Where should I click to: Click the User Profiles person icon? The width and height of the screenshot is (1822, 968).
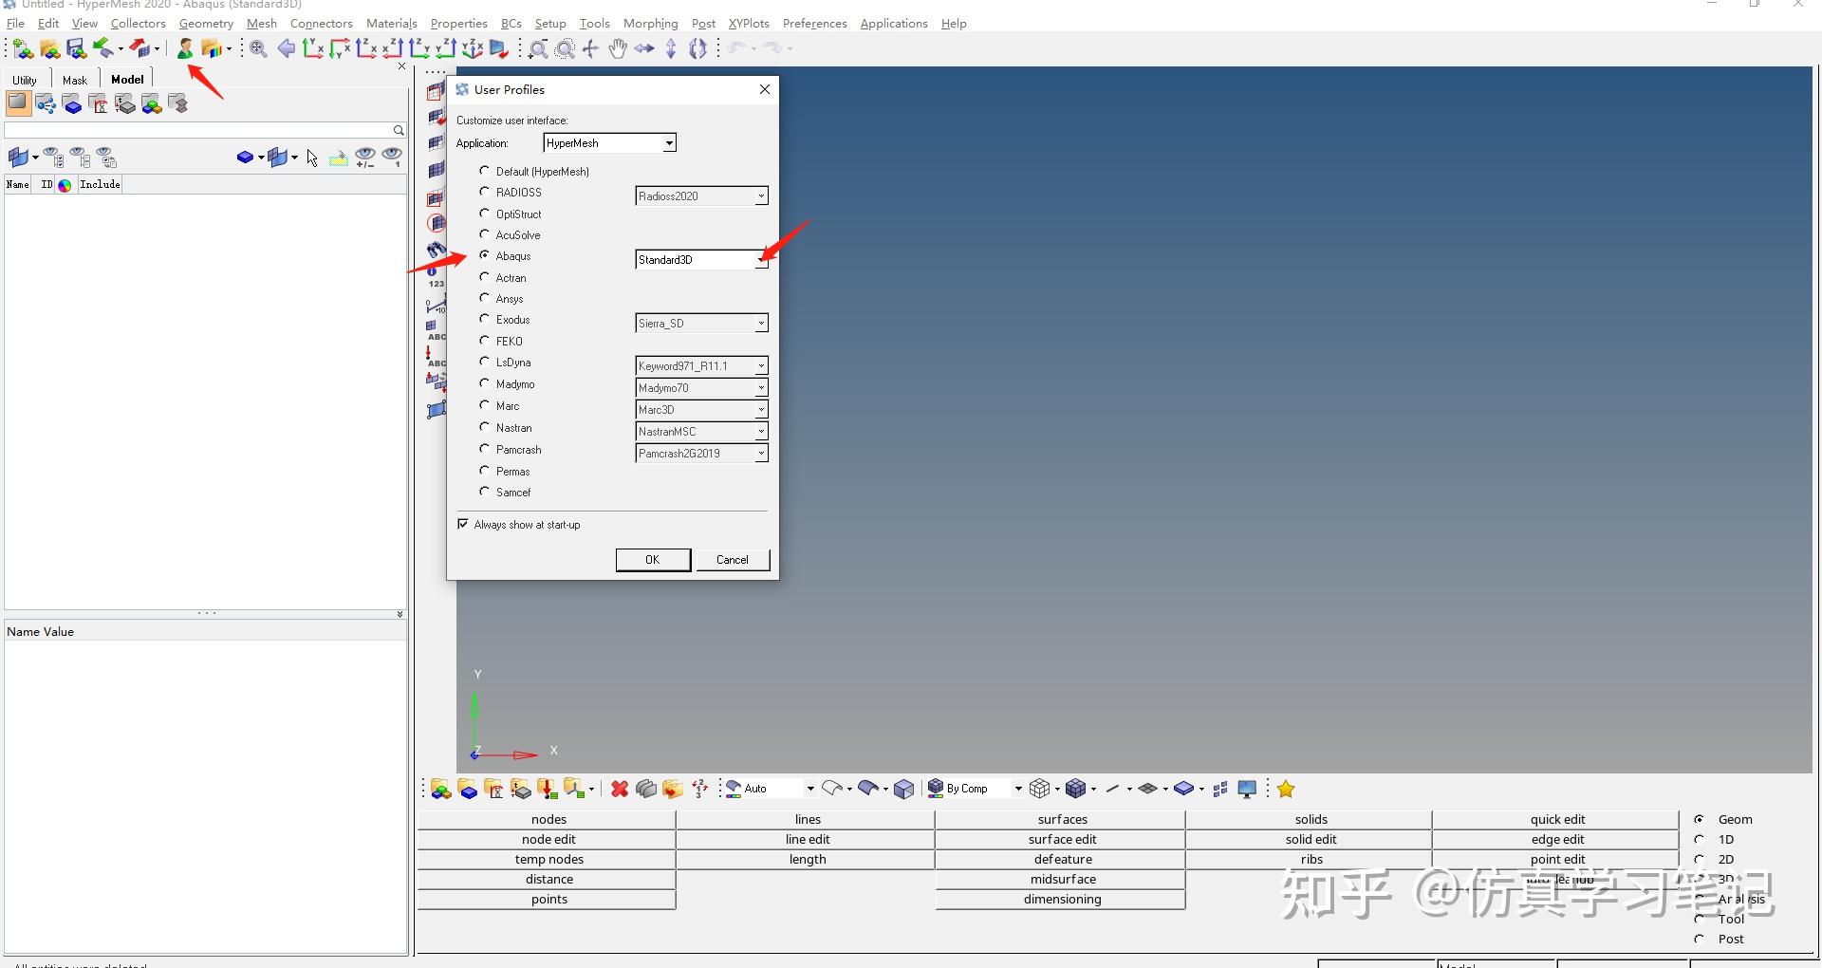coord(184,48)
